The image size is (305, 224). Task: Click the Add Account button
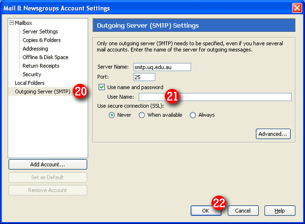click(x=48, y=165)
